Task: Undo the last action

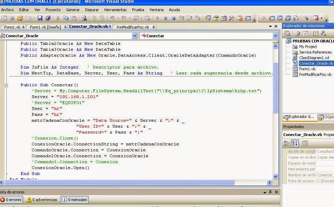Action: tap(112, 18)
